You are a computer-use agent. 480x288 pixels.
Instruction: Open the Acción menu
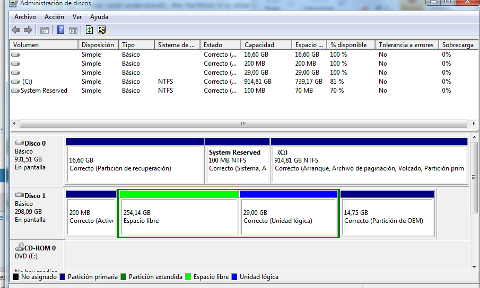point(54,17)
